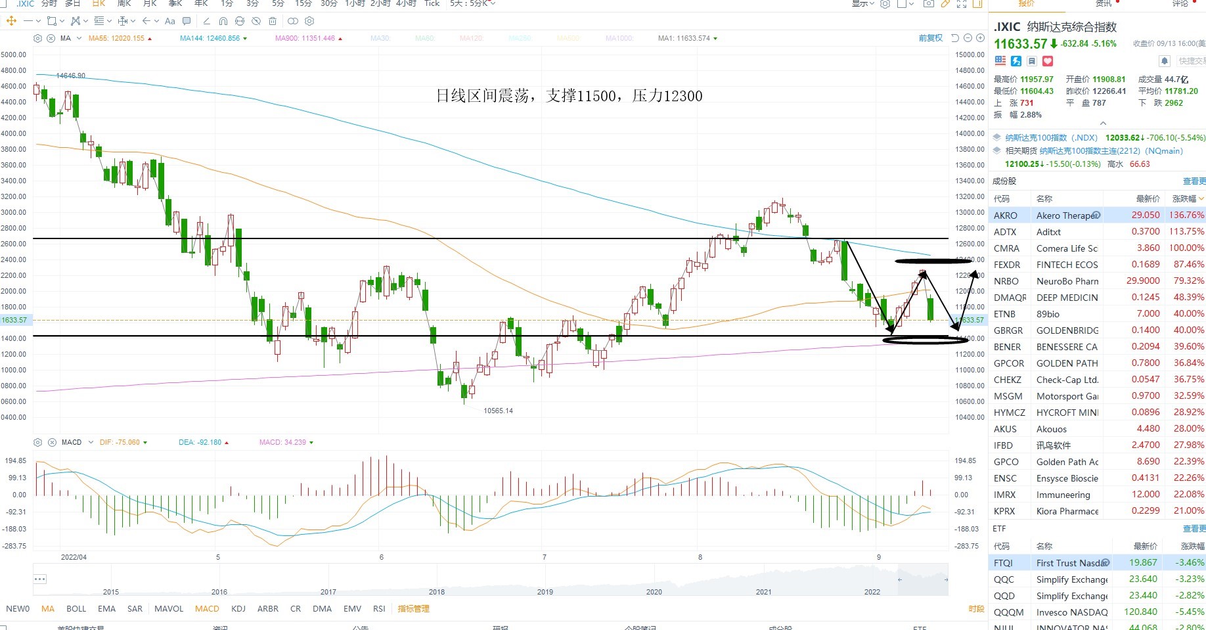Undo chart zoom with the reset arrow
This screenshot has width=1206, height=630.
click(956, 38)
